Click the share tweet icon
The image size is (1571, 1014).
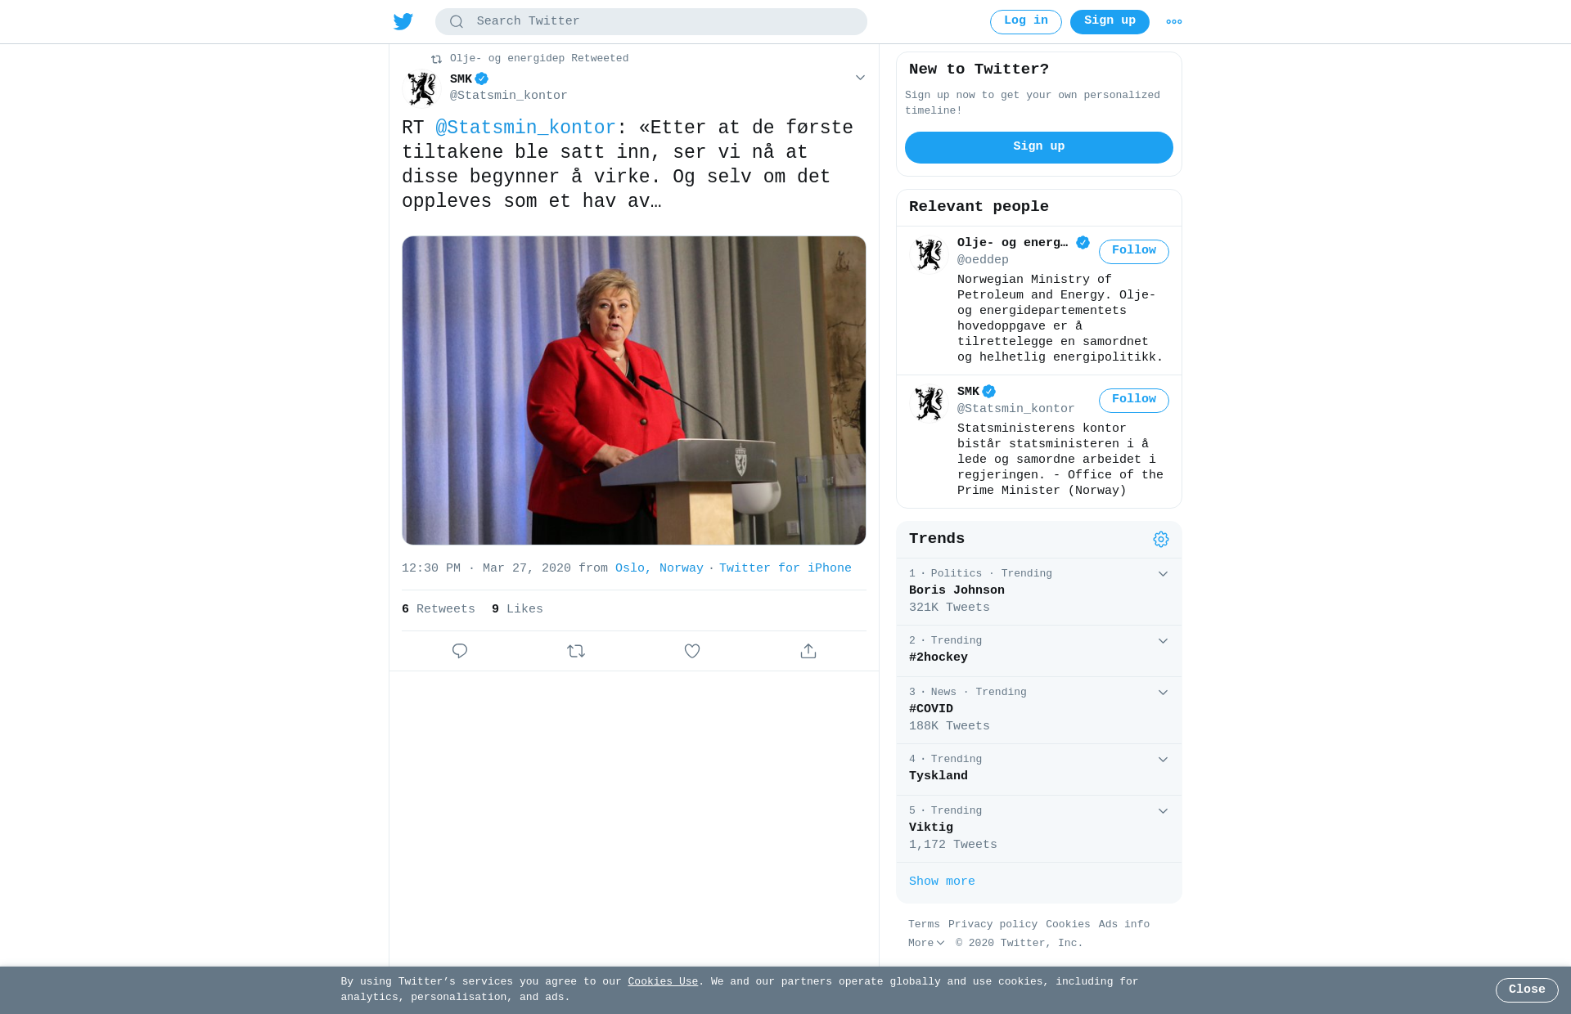(x=808, y=651)
